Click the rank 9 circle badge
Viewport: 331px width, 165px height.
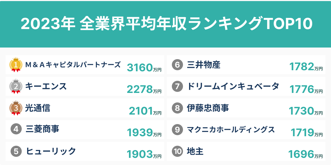(177, 130)
